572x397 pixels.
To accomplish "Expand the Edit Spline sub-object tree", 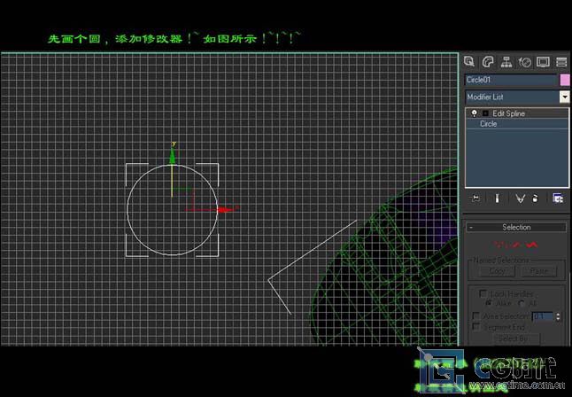I will 484,113.
